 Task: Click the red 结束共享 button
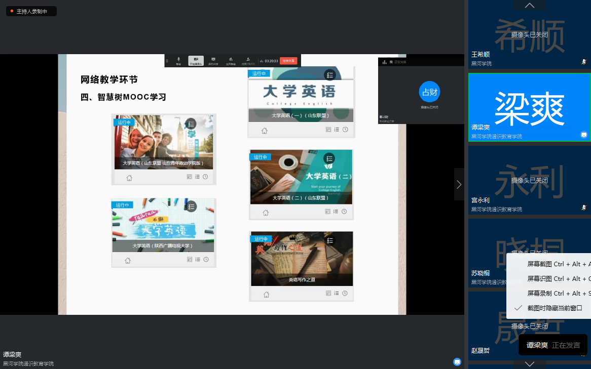pyautogui.click(x=288, y=61)
